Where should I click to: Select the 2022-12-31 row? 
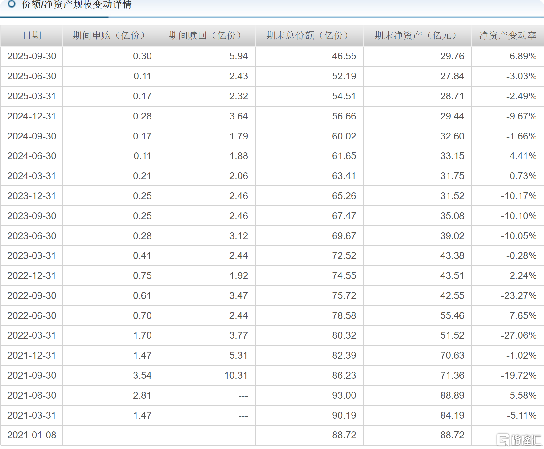tap(32, 276)
